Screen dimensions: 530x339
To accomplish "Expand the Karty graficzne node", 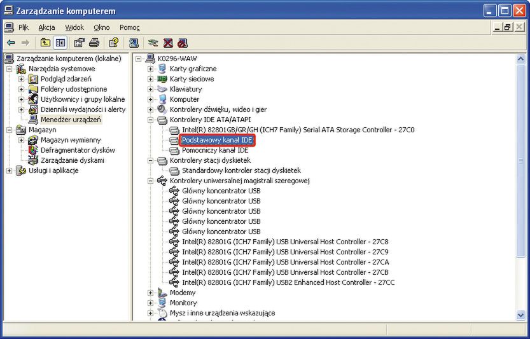I will click(150, 69).
